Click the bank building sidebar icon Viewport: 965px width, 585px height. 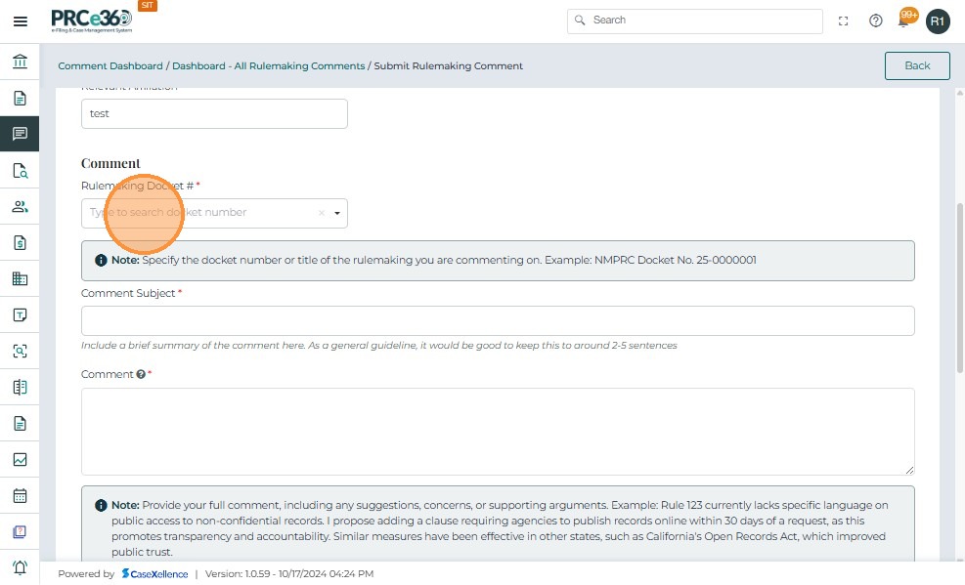[20, 63]
